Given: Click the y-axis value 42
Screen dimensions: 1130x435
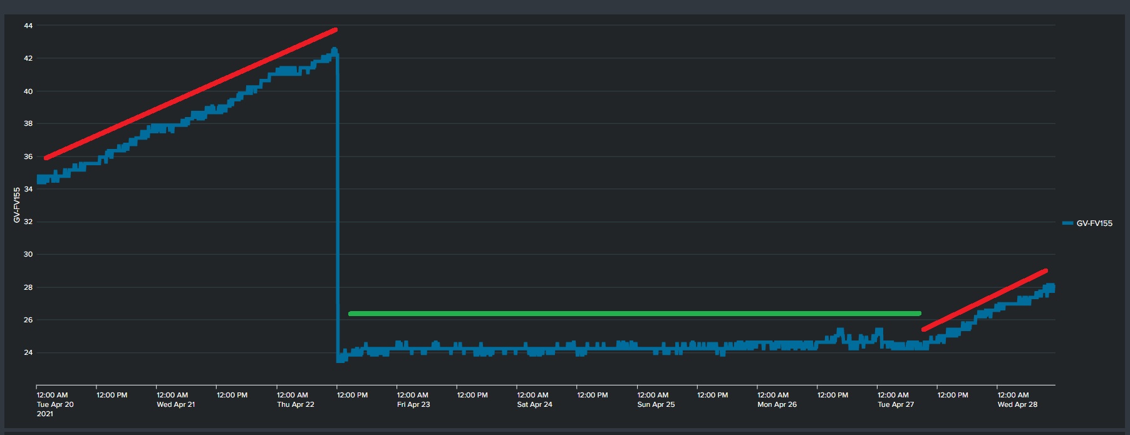Looking at the screenshot, I should [28, 58].
